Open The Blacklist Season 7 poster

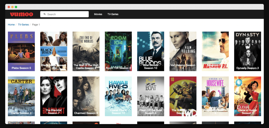(x=54, y=96)
